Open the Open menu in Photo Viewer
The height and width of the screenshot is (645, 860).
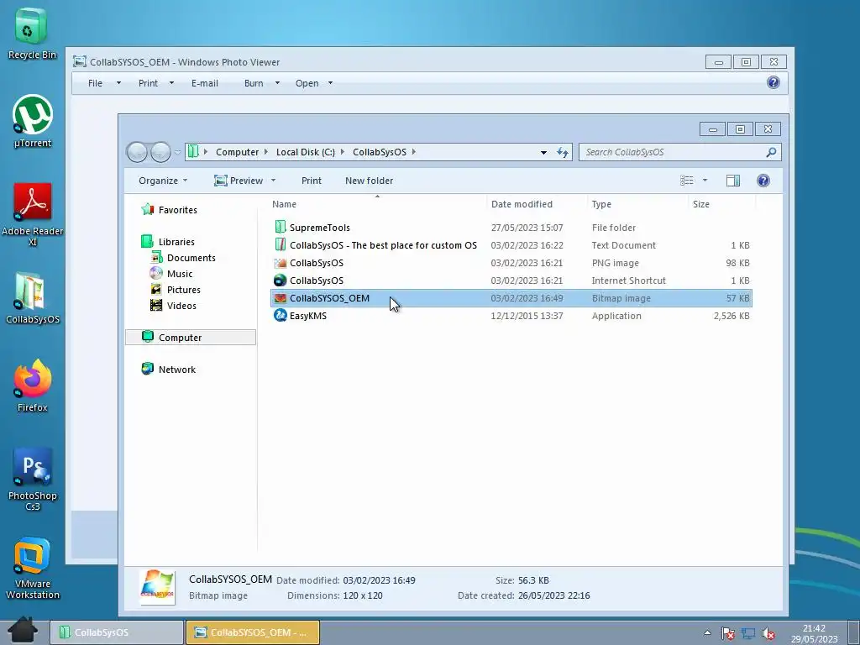tap(314, 83)
